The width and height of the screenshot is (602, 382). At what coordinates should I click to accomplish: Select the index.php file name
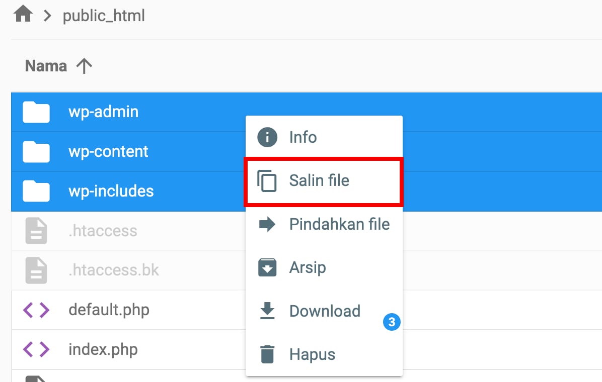click(x=103, y=349)
